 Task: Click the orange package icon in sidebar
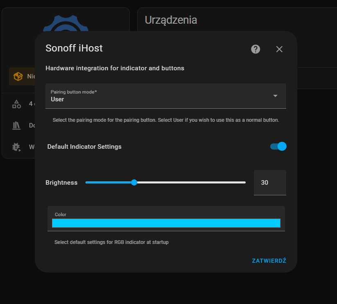pyautogui.click(x=18, y=76)
